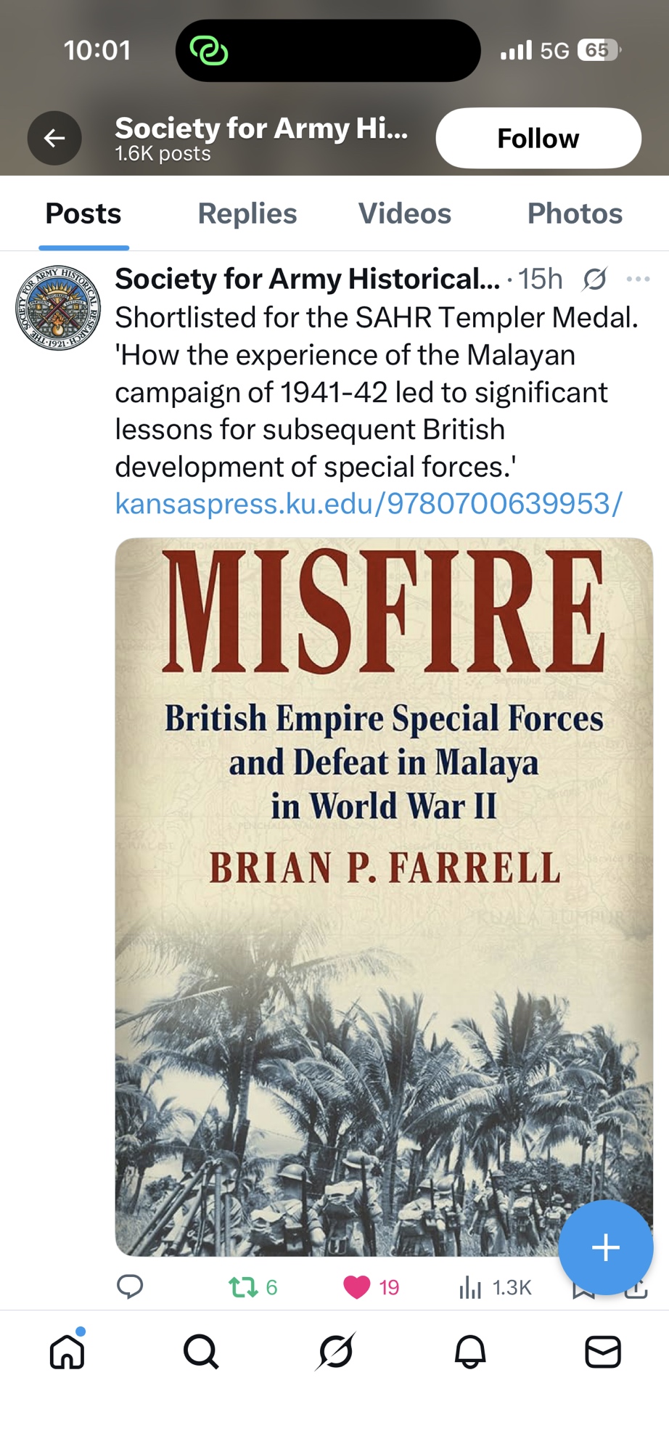Follow the Society for Army Historical Research
This screenshot has width=669, height=1452.
click(x=538, y=138)
